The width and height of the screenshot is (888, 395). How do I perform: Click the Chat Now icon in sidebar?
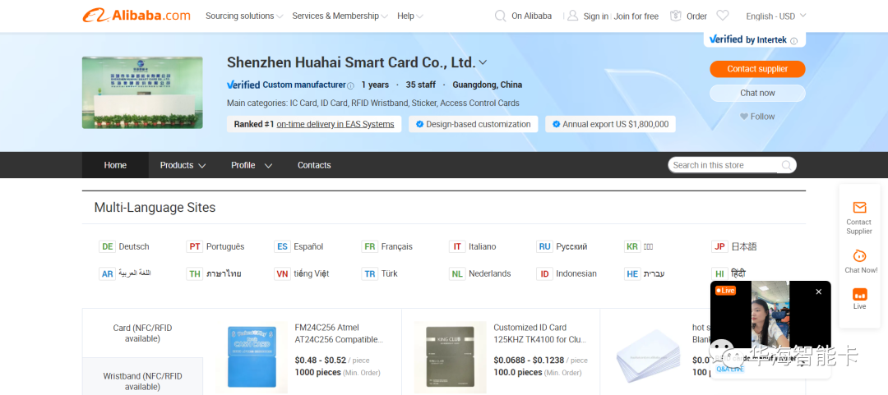click(860, 255)
